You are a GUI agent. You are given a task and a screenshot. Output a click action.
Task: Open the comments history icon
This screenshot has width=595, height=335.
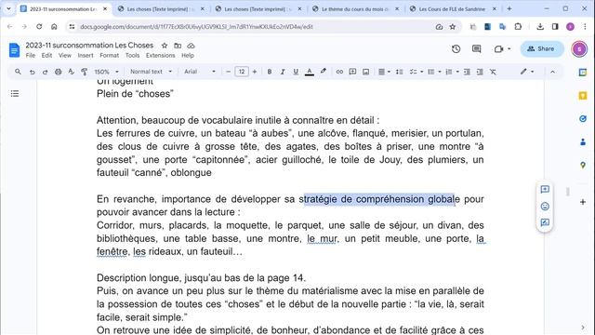click(477, 48)
